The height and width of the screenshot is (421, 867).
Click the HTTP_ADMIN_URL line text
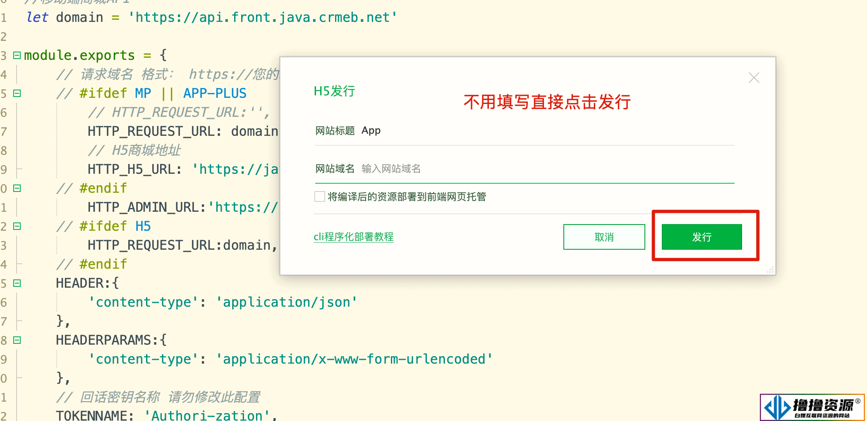coord(183,207)
